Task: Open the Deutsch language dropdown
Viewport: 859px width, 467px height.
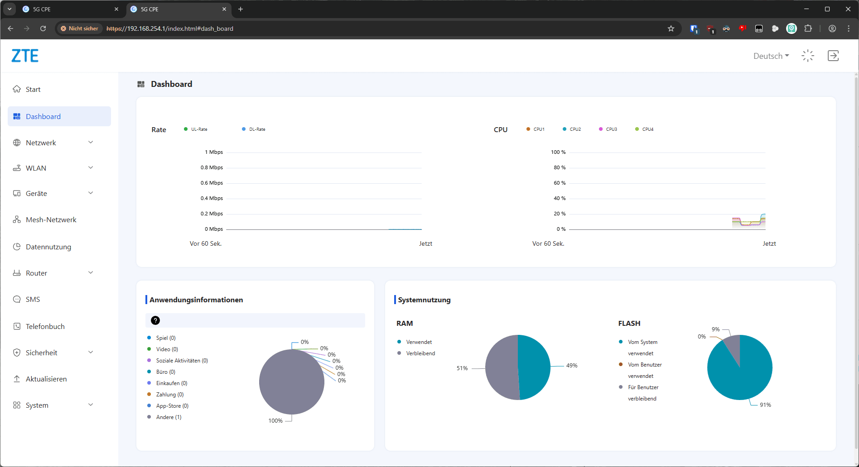Action: [771, 56]
